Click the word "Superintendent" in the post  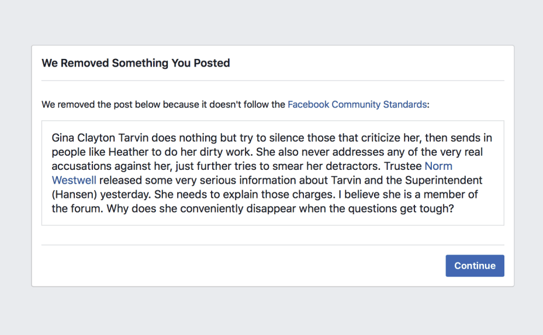[x=444, y=180]
